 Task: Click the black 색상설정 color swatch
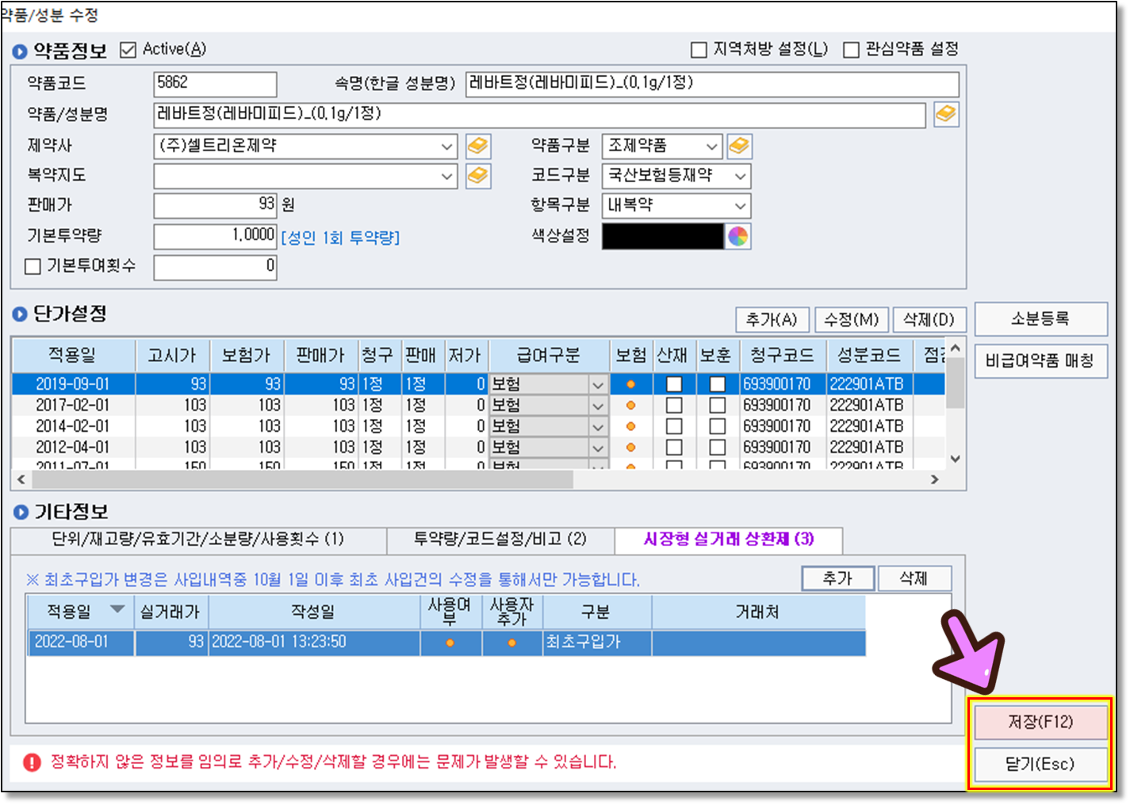tap(662, 236)
